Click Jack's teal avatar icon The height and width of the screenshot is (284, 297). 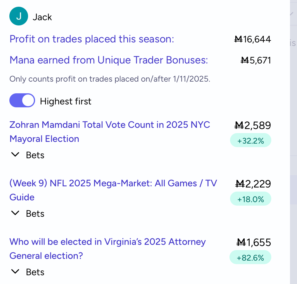tap(19, 16)
